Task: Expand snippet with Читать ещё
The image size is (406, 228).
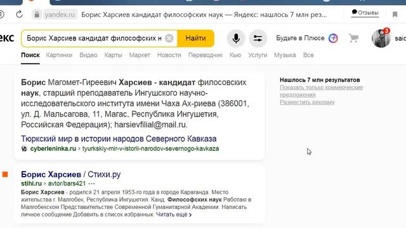Action: (174, 215)
